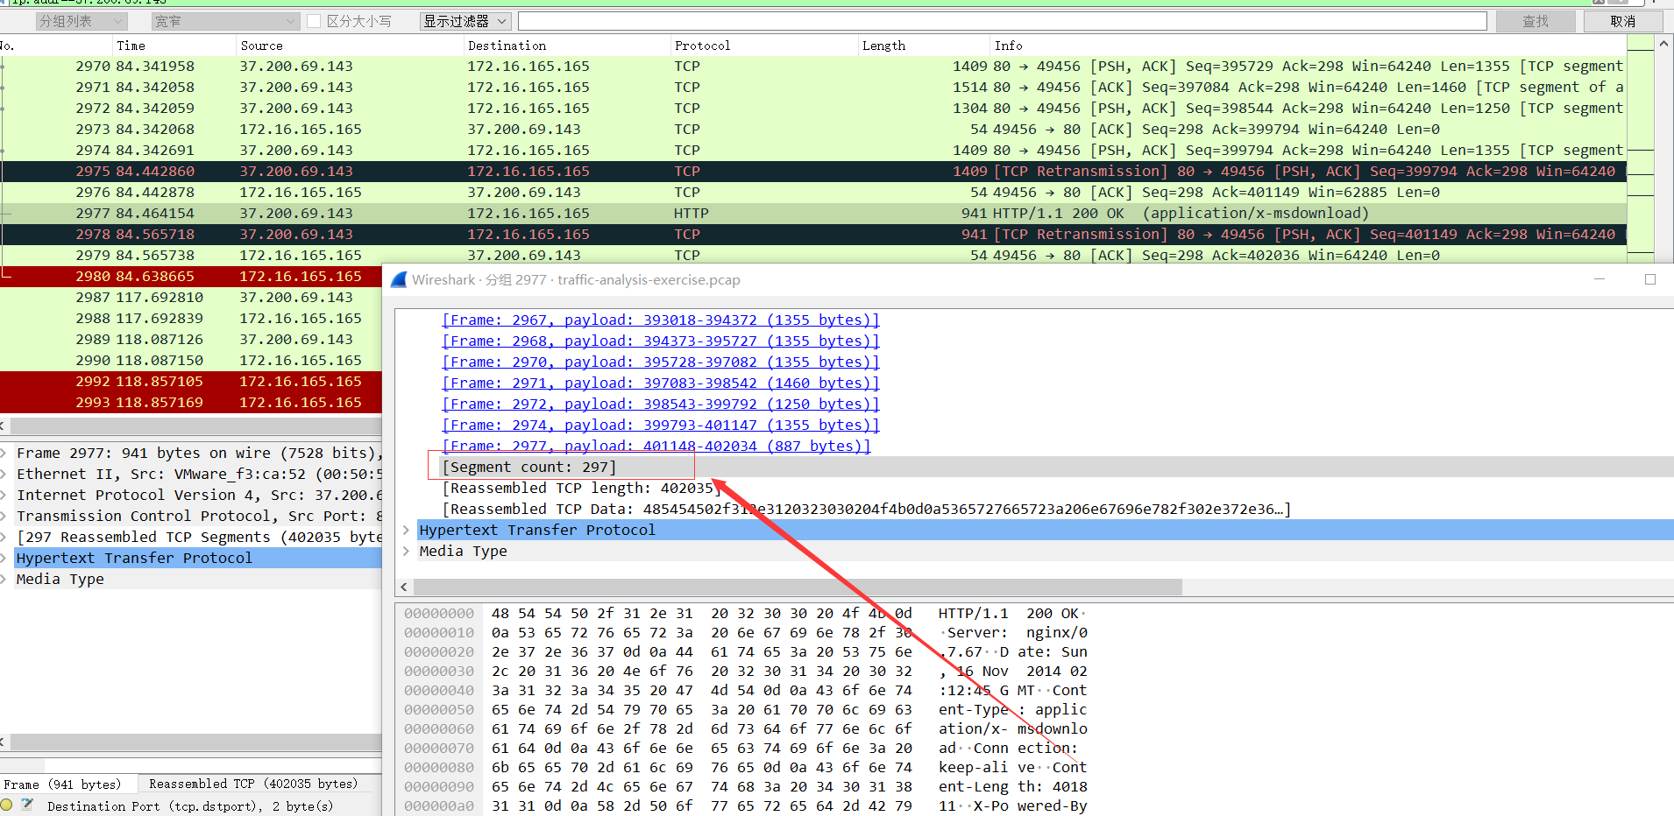Minimize the packet 2977 window
The image size is (1674, 816).
coord(1600,279)
